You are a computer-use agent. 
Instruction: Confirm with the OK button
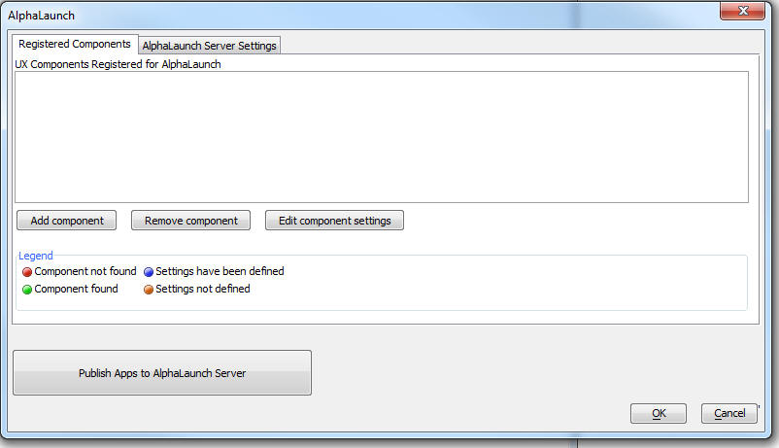pos(659,413)
